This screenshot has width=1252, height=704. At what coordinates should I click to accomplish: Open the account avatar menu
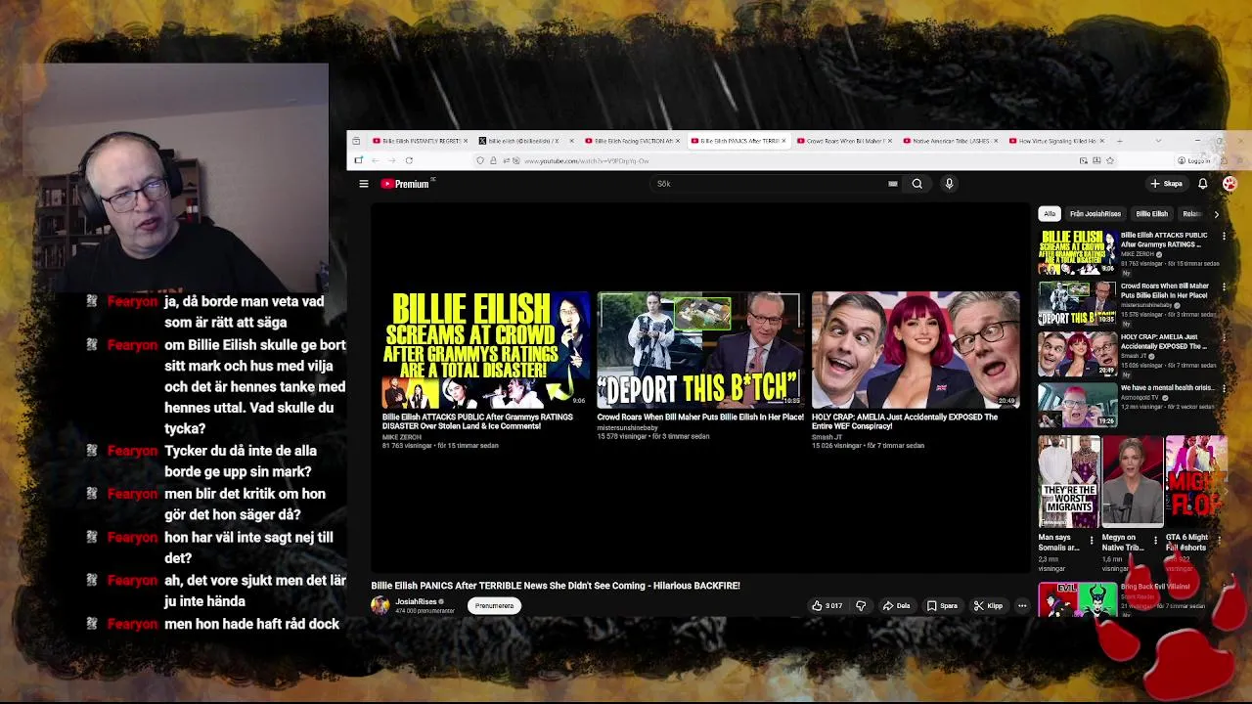[1230, 184]
